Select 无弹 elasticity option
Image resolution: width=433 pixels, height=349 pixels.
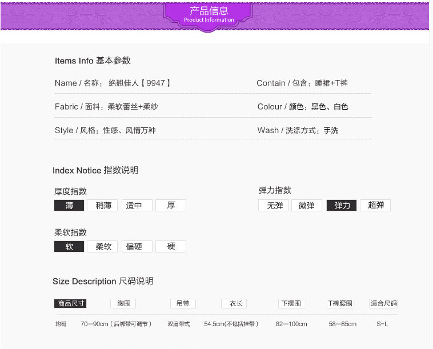pyautogui.click(x=274, y=206)
